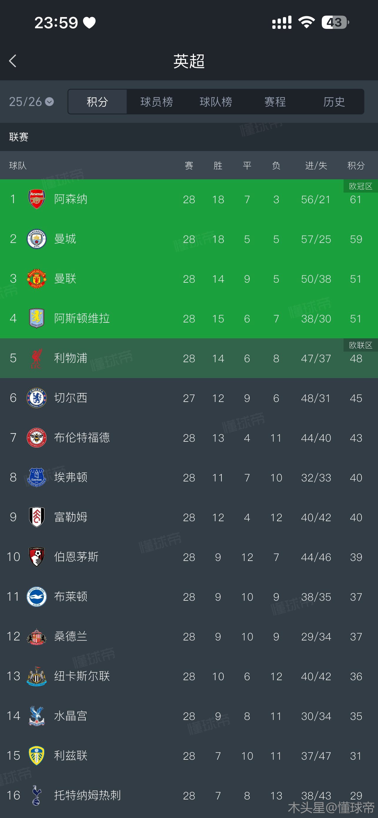This screenshot has height=818, width=378.
Task: Tap the Everton club crest
Action: tap(37, 477)
